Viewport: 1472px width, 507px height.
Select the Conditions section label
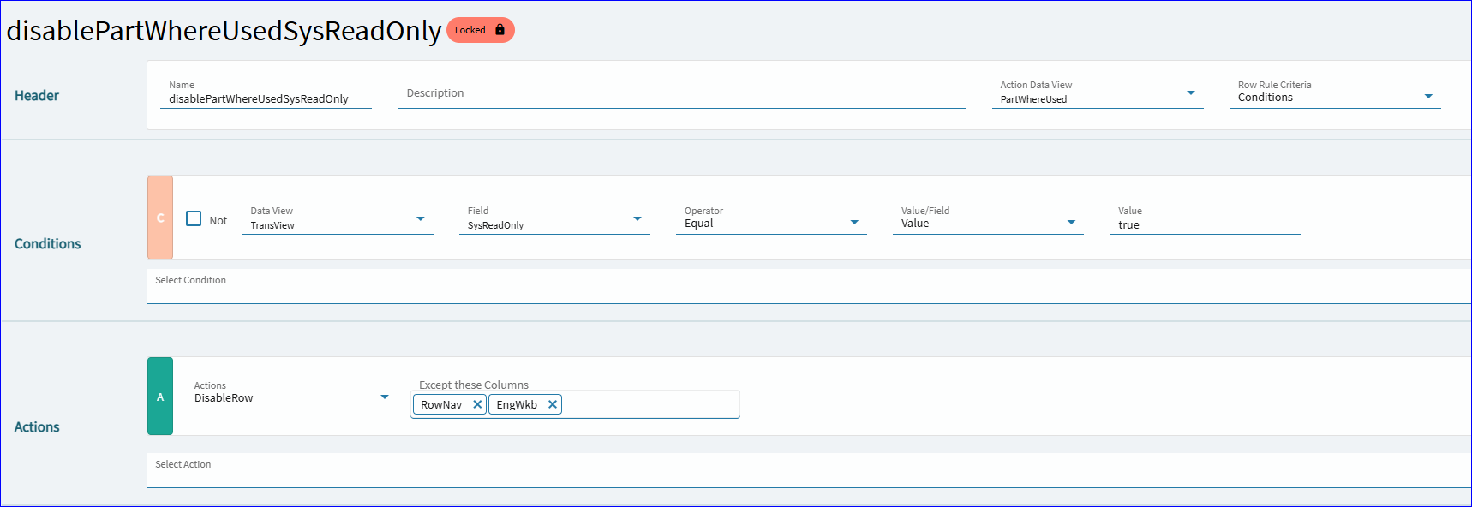[x=48, y=244]
